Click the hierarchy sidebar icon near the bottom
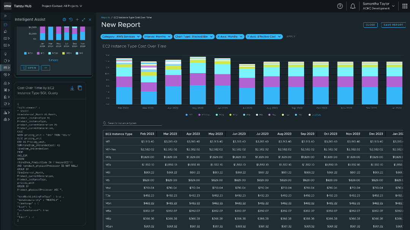This screenshot has height=230, width=410. point(5,113)
